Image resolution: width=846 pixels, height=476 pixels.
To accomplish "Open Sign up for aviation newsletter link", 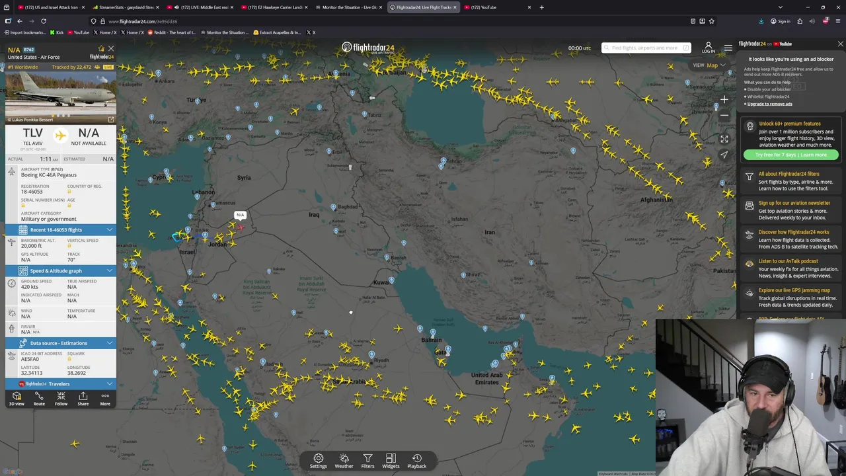I will (x=794, y=203).
